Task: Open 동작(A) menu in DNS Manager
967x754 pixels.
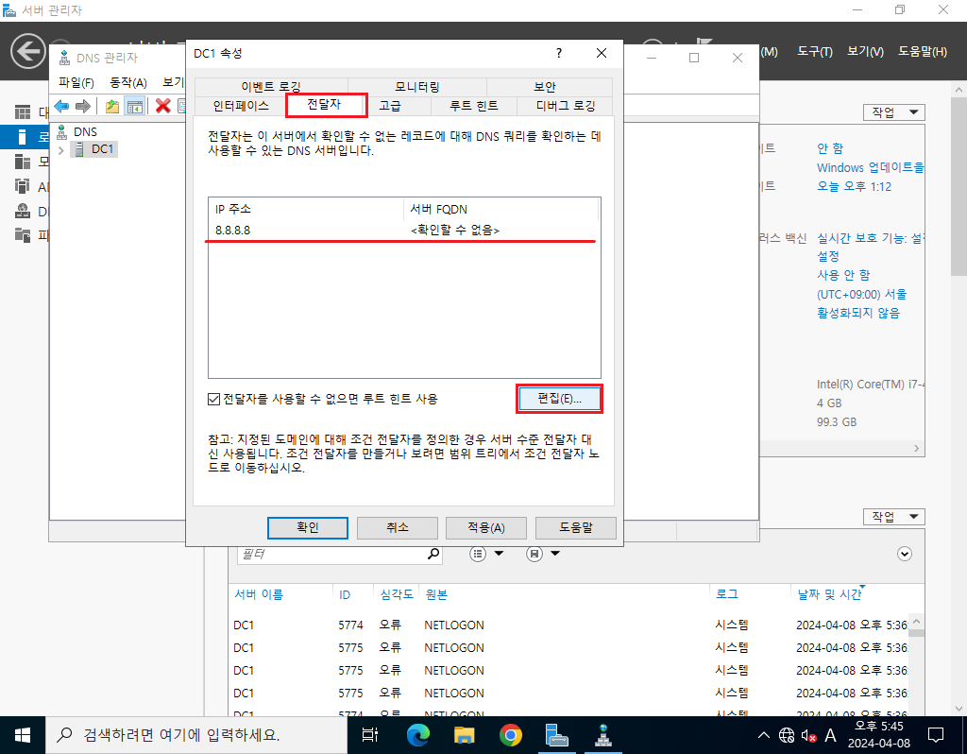Action: coord(127,82)
